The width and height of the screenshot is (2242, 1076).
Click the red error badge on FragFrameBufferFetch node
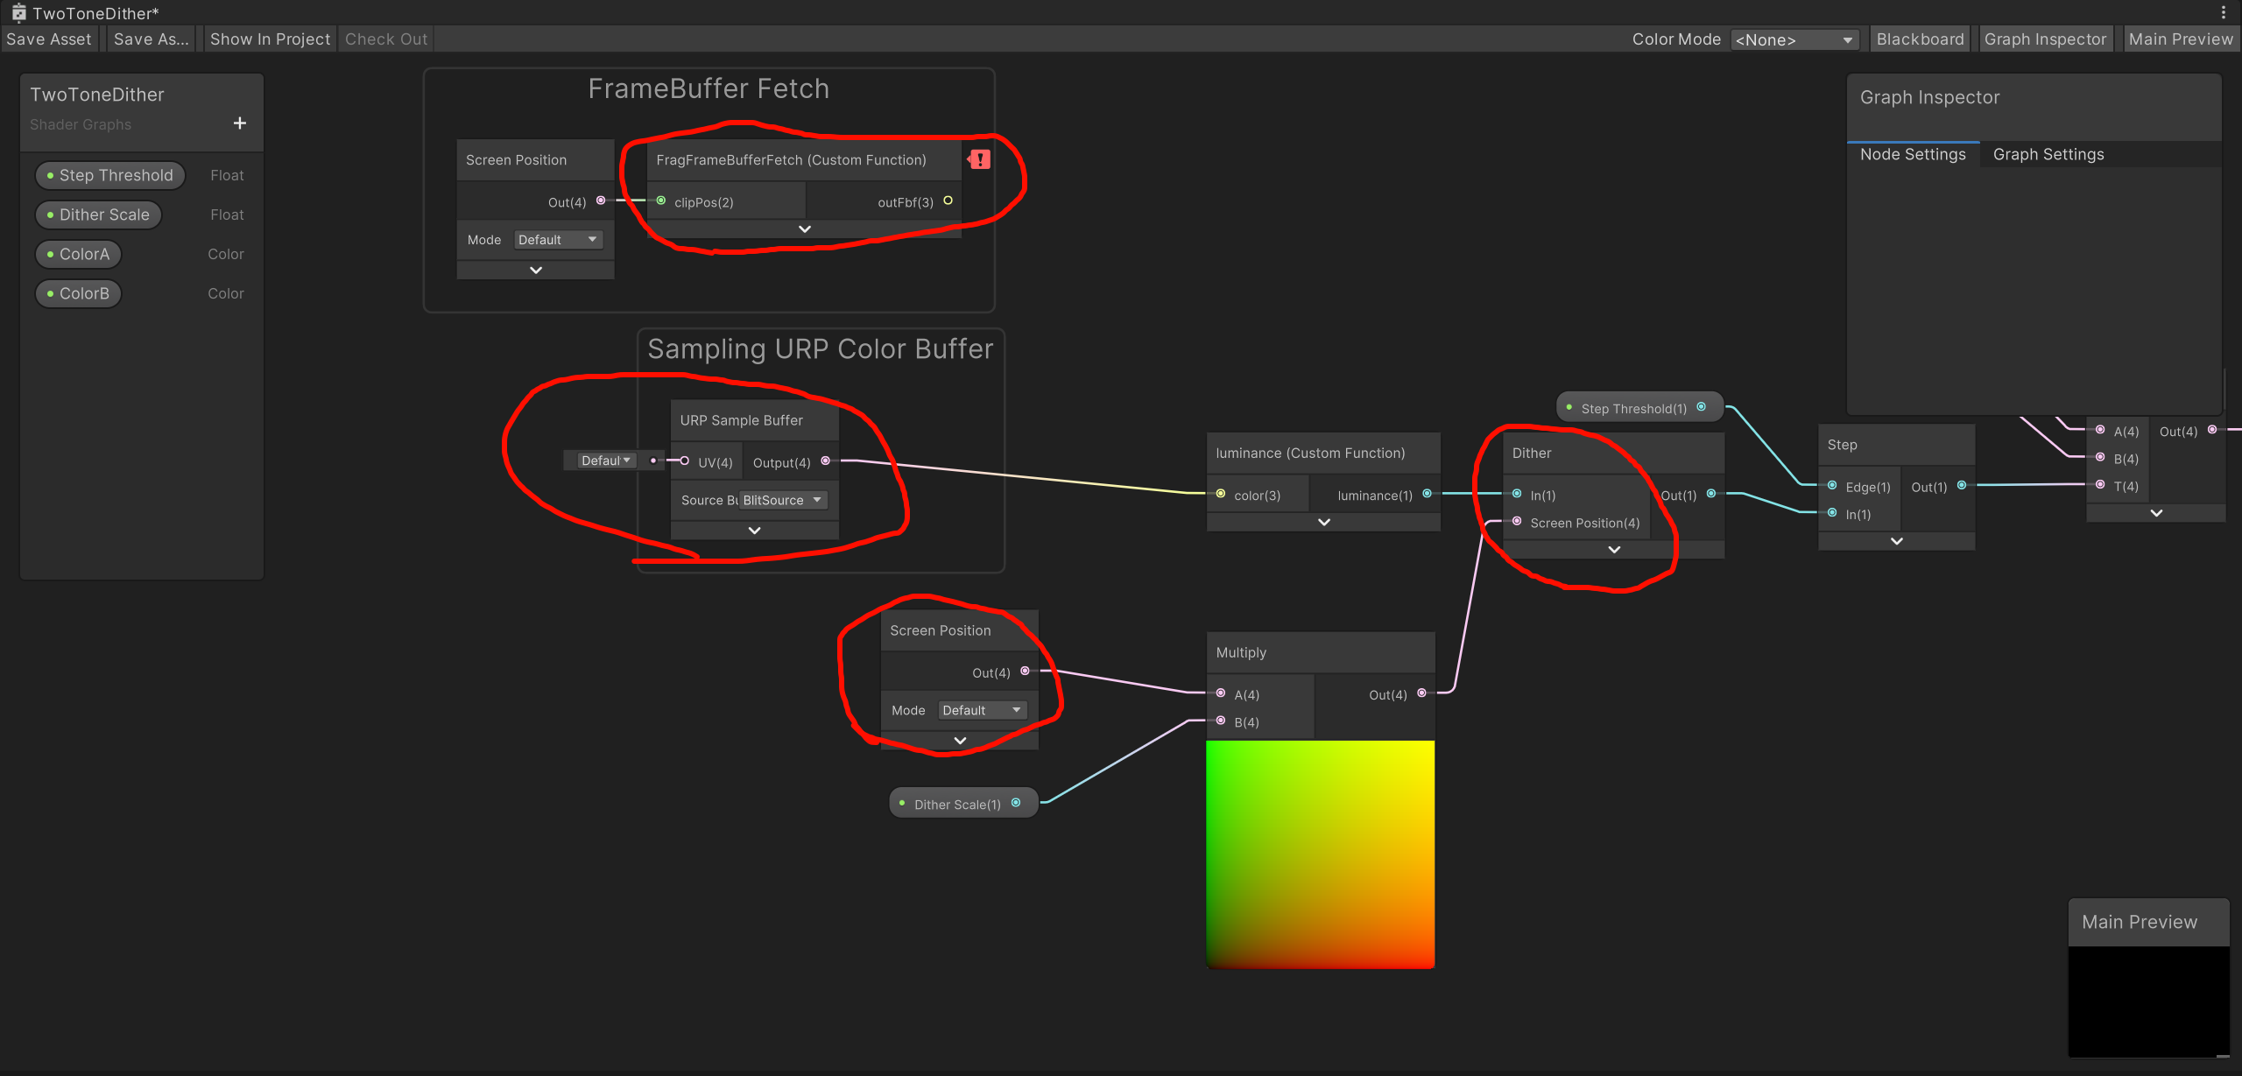979,159
